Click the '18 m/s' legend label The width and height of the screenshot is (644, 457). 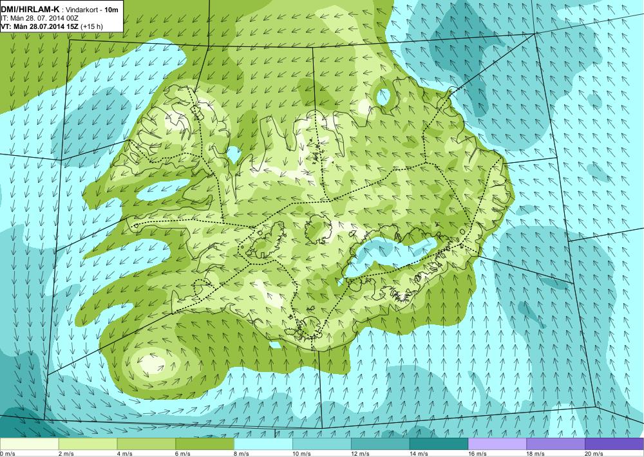pos(536,454)
